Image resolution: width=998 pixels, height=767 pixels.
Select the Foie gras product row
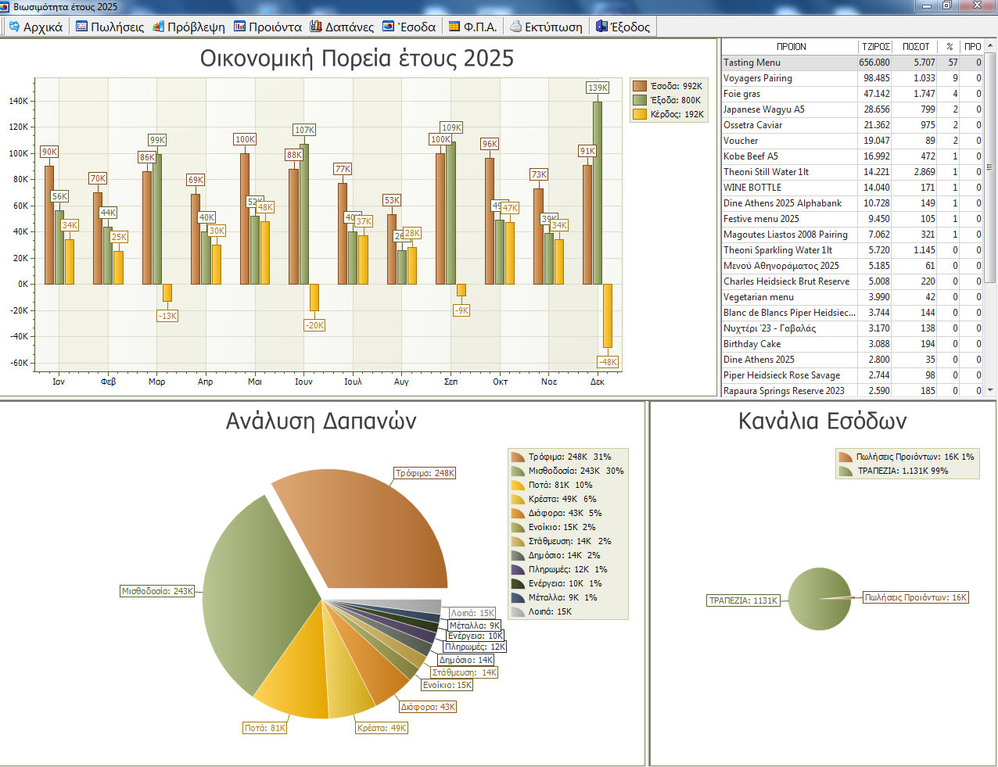(853, 94)
